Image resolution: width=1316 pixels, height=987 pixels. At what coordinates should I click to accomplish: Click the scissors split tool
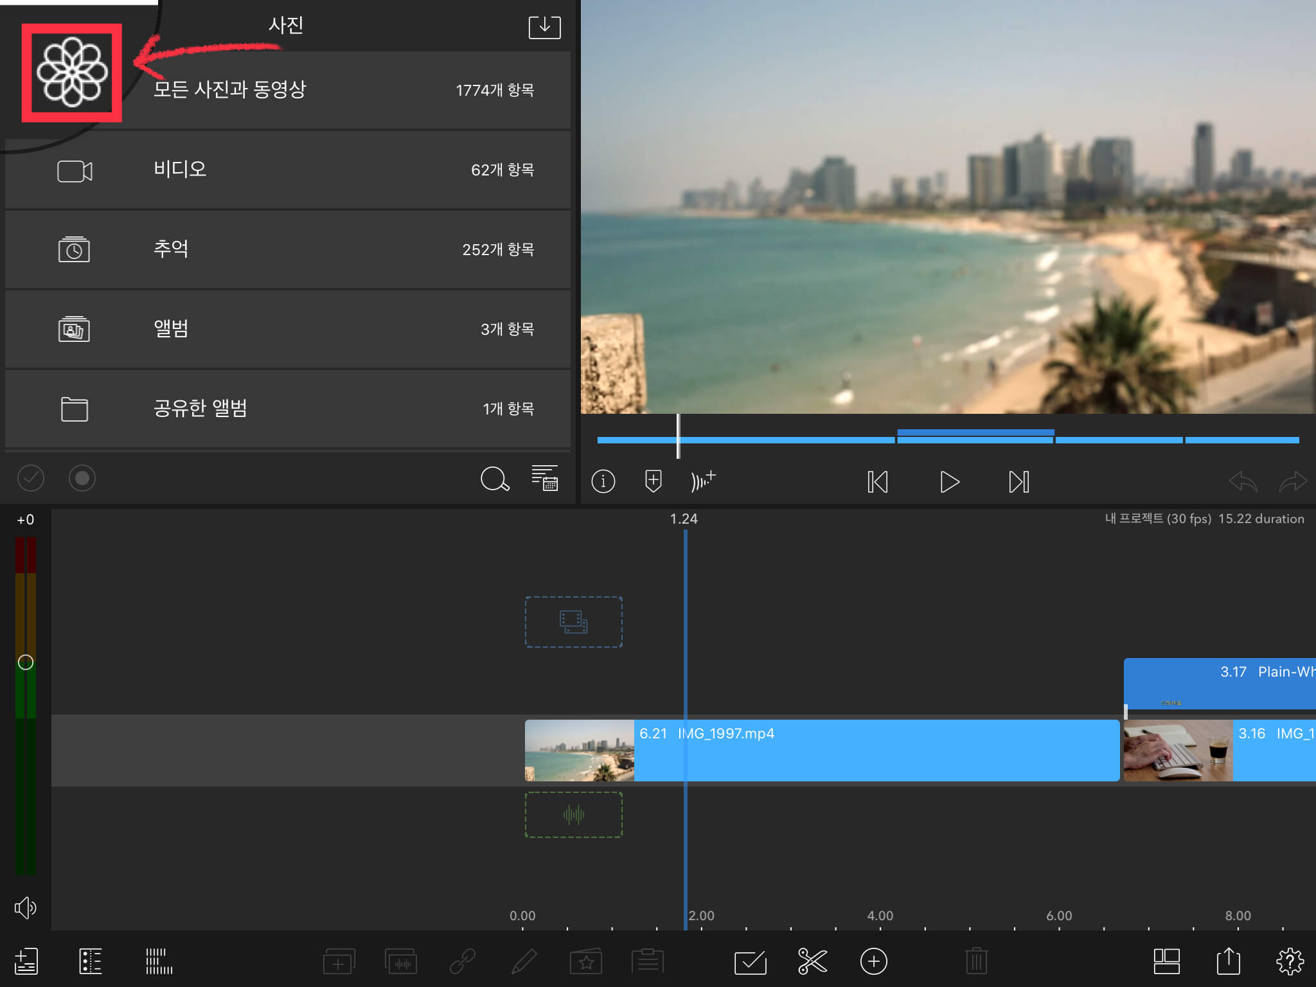[812, 961]
